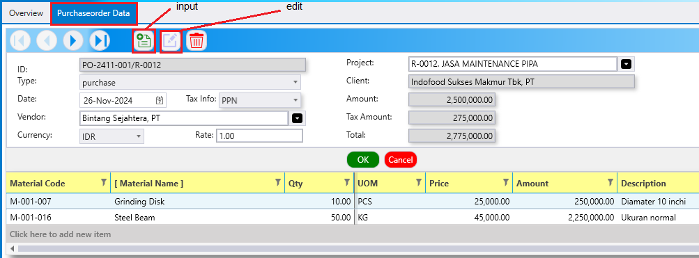Screen dimensions: 699x258
Task: Switch to the Overview tab
Action: point(26,13)
